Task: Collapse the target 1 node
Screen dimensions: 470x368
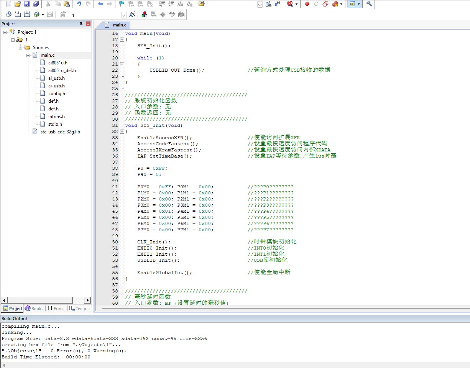Action: click(13, 40)
